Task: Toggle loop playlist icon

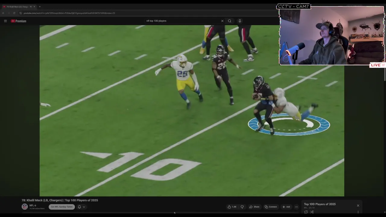Action: click(x=306, y=212)
